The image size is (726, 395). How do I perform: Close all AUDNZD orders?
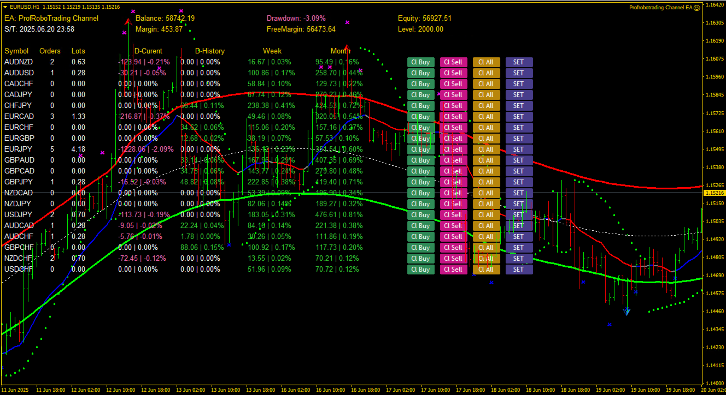(486, 62)
